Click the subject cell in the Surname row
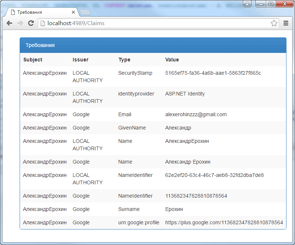Image resolution: width=295 pixels, height=245 pixels. [45, 209]
